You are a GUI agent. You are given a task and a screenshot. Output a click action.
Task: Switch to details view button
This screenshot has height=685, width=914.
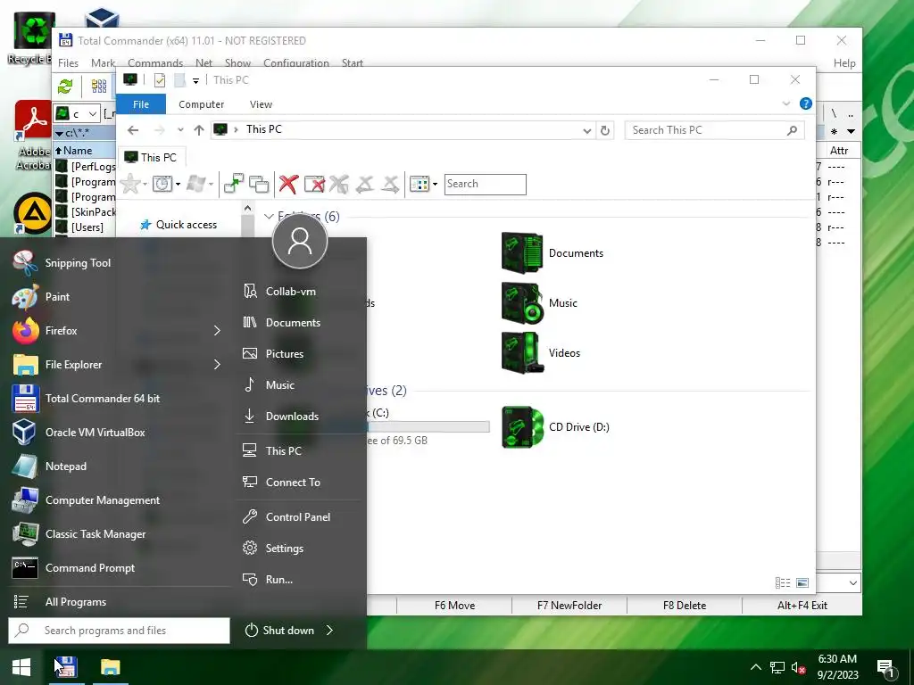point(782,582)
